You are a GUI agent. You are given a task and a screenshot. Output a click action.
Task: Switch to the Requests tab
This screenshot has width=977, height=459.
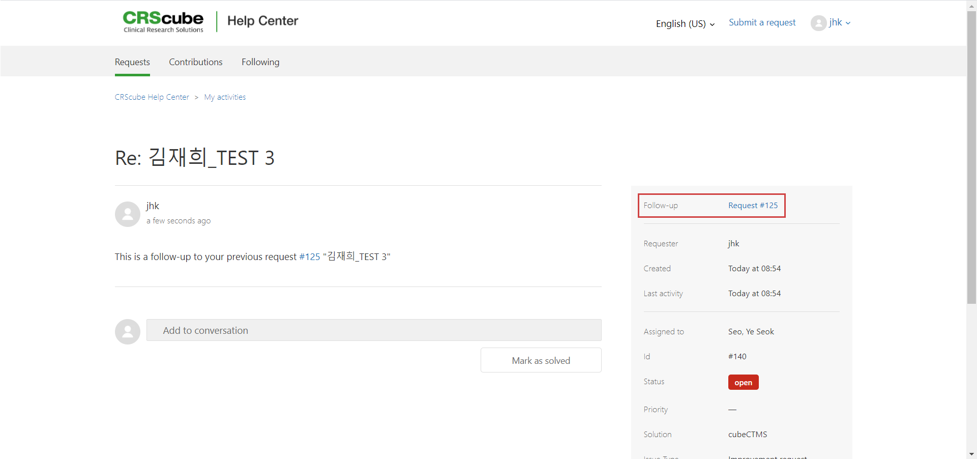point(132,62)
